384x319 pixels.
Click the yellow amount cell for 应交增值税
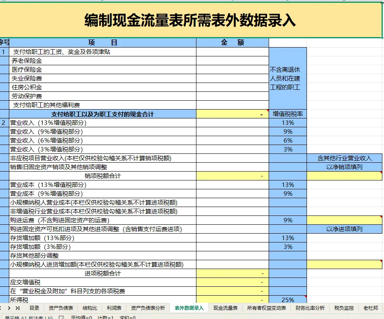point(232,282)
